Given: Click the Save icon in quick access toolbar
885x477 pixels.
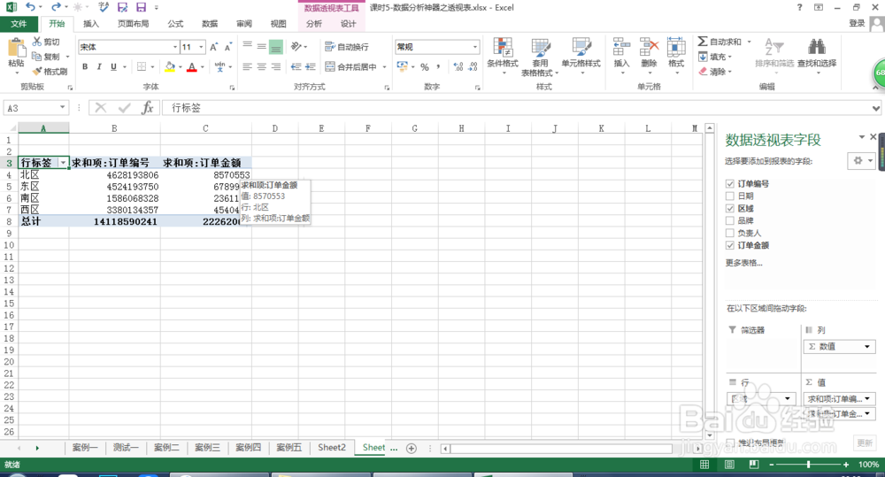Looking at the screenshot, I should (141, 7).
